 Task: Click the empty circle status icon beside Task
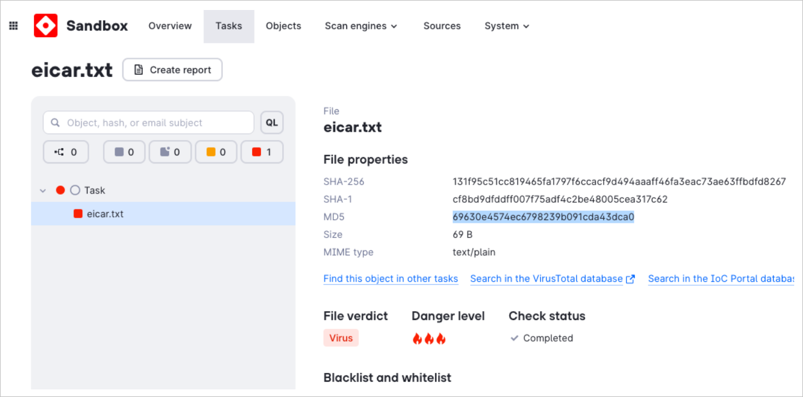75,190
